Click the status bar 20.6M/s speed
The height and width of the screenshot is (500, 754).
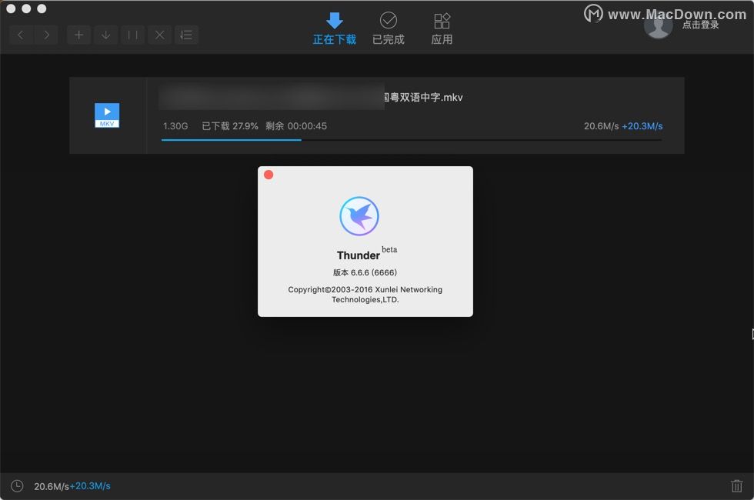click(x=52, y=486)
